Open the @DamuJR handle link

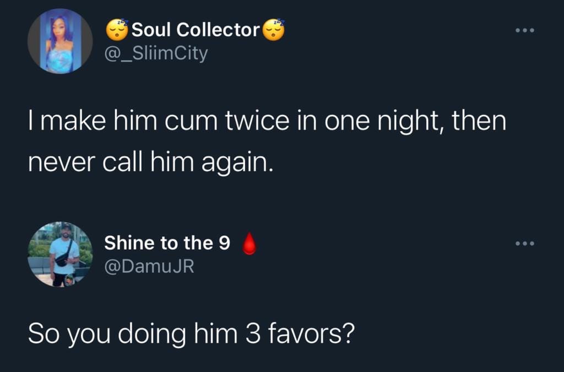click(x=149, y=267)
